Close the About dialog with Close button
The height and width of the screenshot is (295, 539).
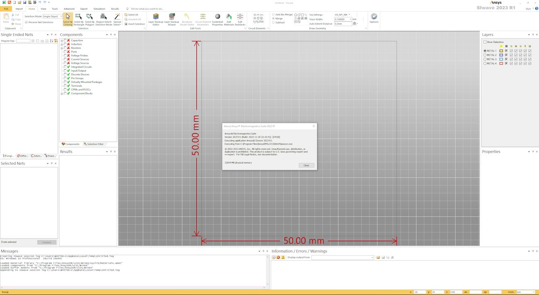306,165
